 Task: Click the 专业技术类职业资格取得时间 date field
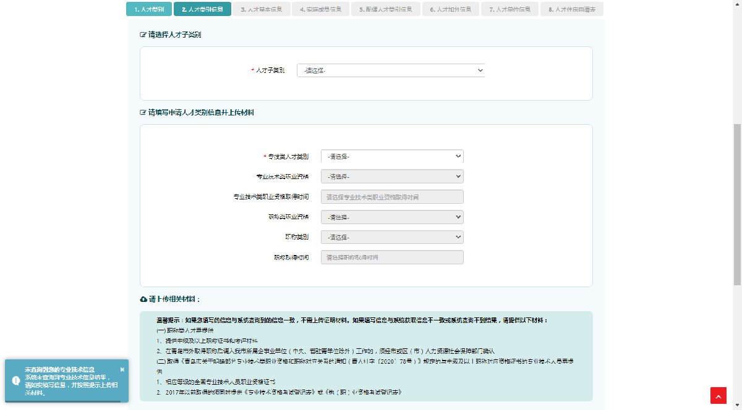click(x=392, y=197)
